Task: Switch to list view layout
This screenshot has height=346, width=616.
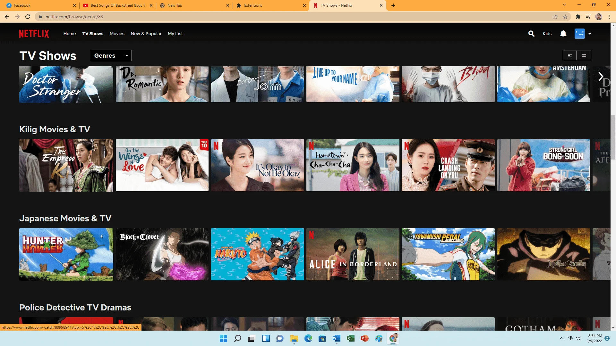Action: [570, 55]
